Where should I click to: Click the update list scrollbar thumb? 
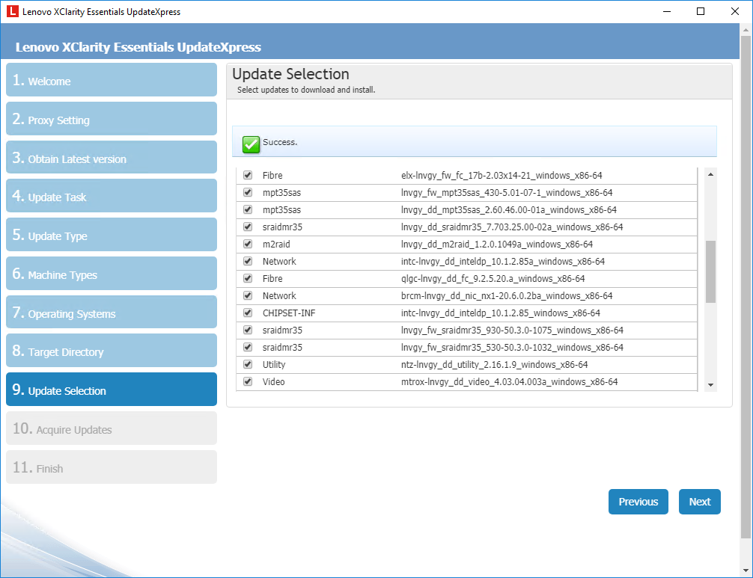click(x=711, y=271)
